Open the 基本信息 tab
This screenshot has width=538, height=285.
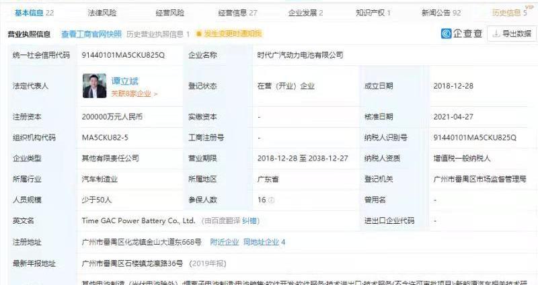34,13
